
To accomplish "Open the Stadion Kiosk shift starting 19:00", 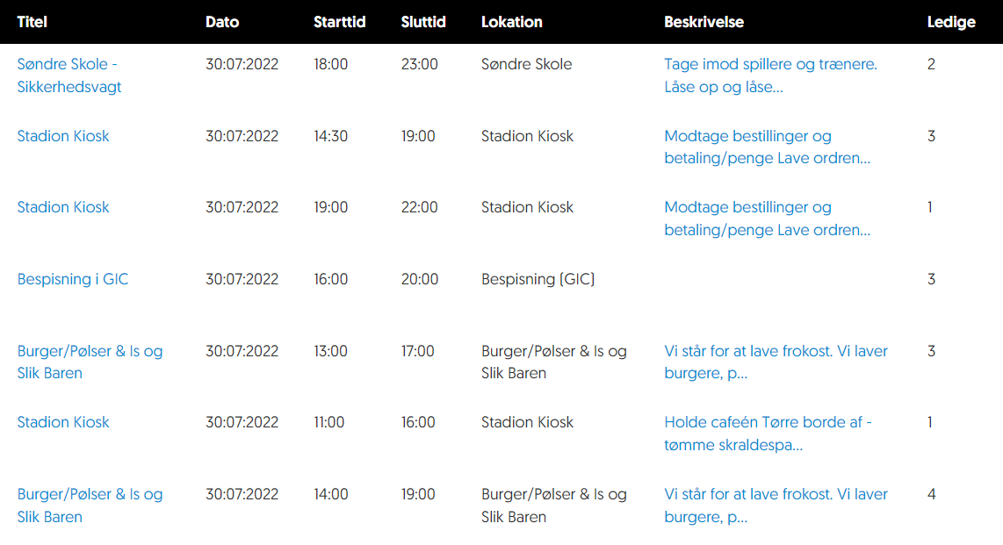I will (63, 207).
